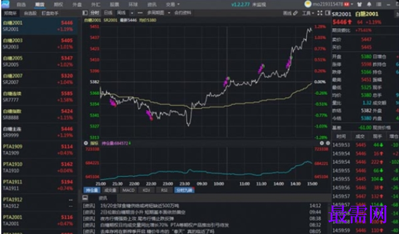Switch to the 资讯 top tab
The width and height of the screenshot is (399, 234).
152,4
